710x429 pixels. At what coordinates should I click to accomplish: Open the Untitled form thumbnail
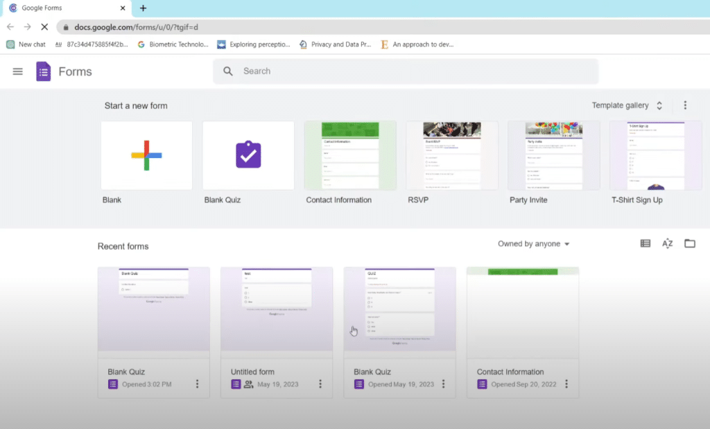pos(277,309)
